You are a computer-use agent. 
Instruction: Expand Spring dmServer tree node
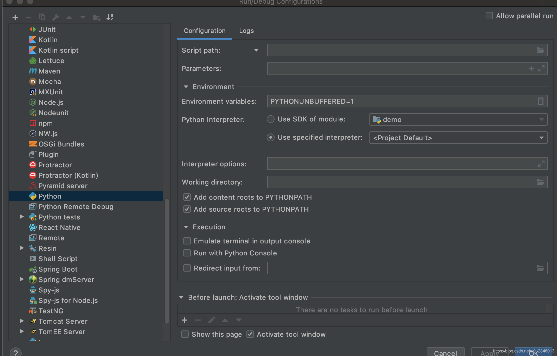pyautogui.click(x=22, y=279)
